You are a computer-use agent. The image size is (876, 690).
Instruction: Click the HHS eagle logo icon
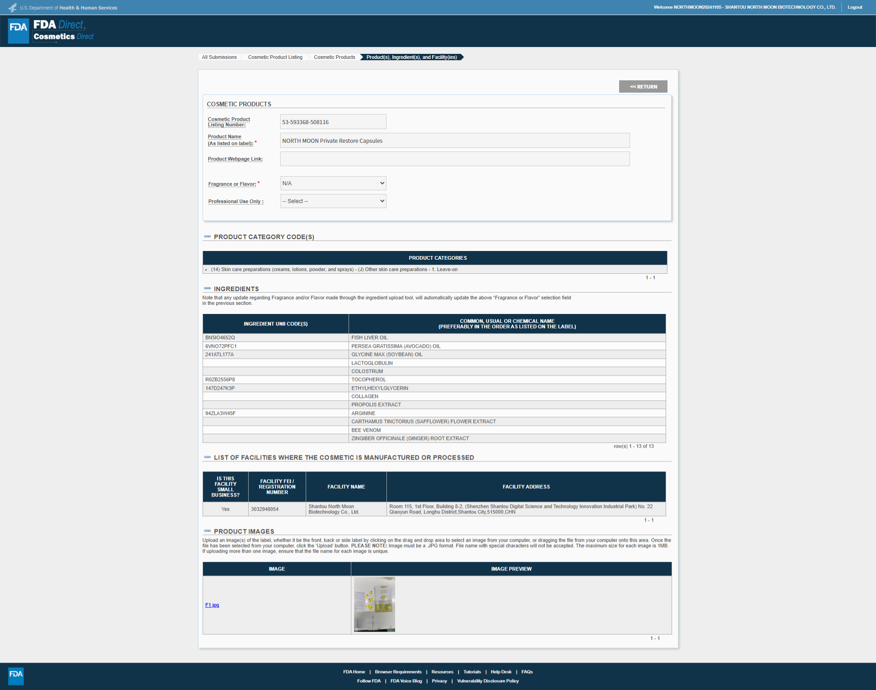[x=12, y=8]
